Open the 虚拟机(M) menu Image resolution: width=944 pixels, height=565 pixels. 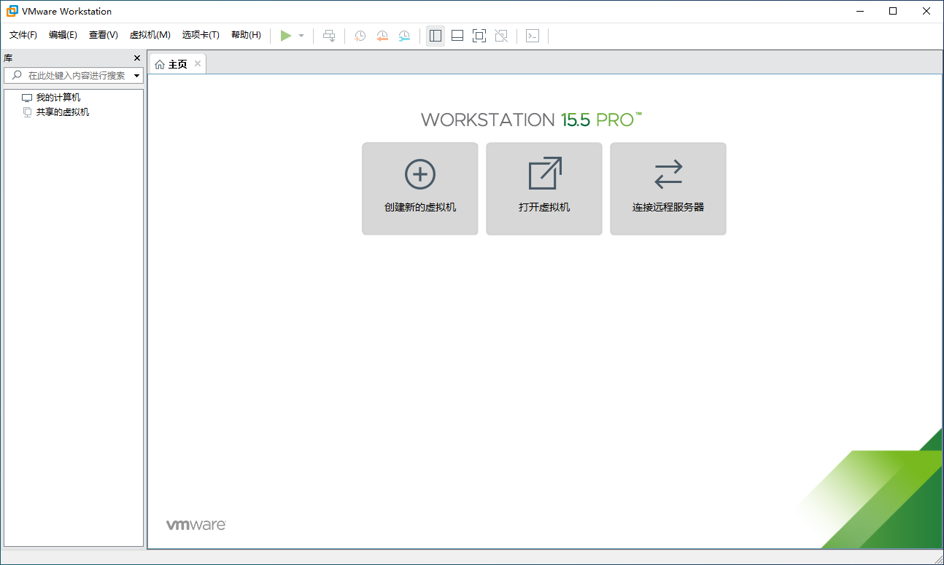pos(149,34)
